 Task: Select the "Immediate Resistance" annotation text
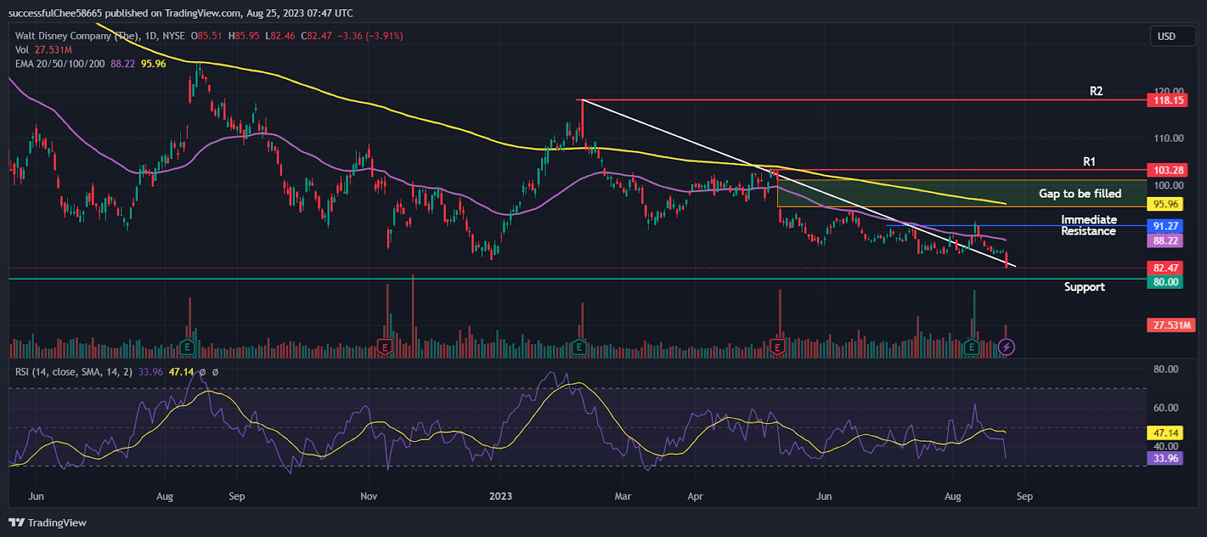point(1089,226)
